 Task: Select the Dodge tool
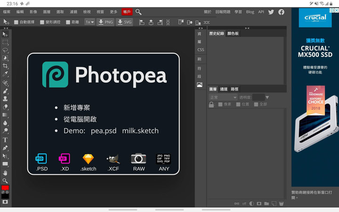5,130
